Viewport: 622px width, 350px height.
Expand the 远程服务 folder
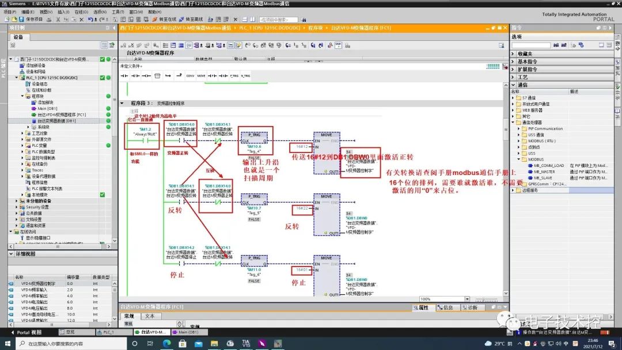tap(513, 191)
